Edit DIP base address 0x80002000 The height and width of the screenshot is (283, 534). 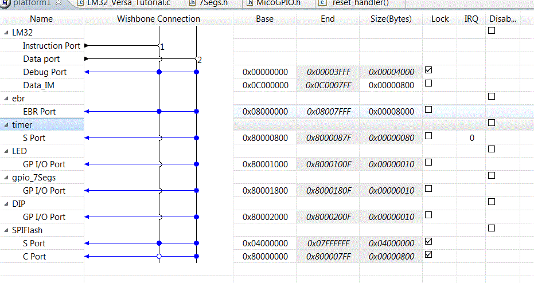265,217
